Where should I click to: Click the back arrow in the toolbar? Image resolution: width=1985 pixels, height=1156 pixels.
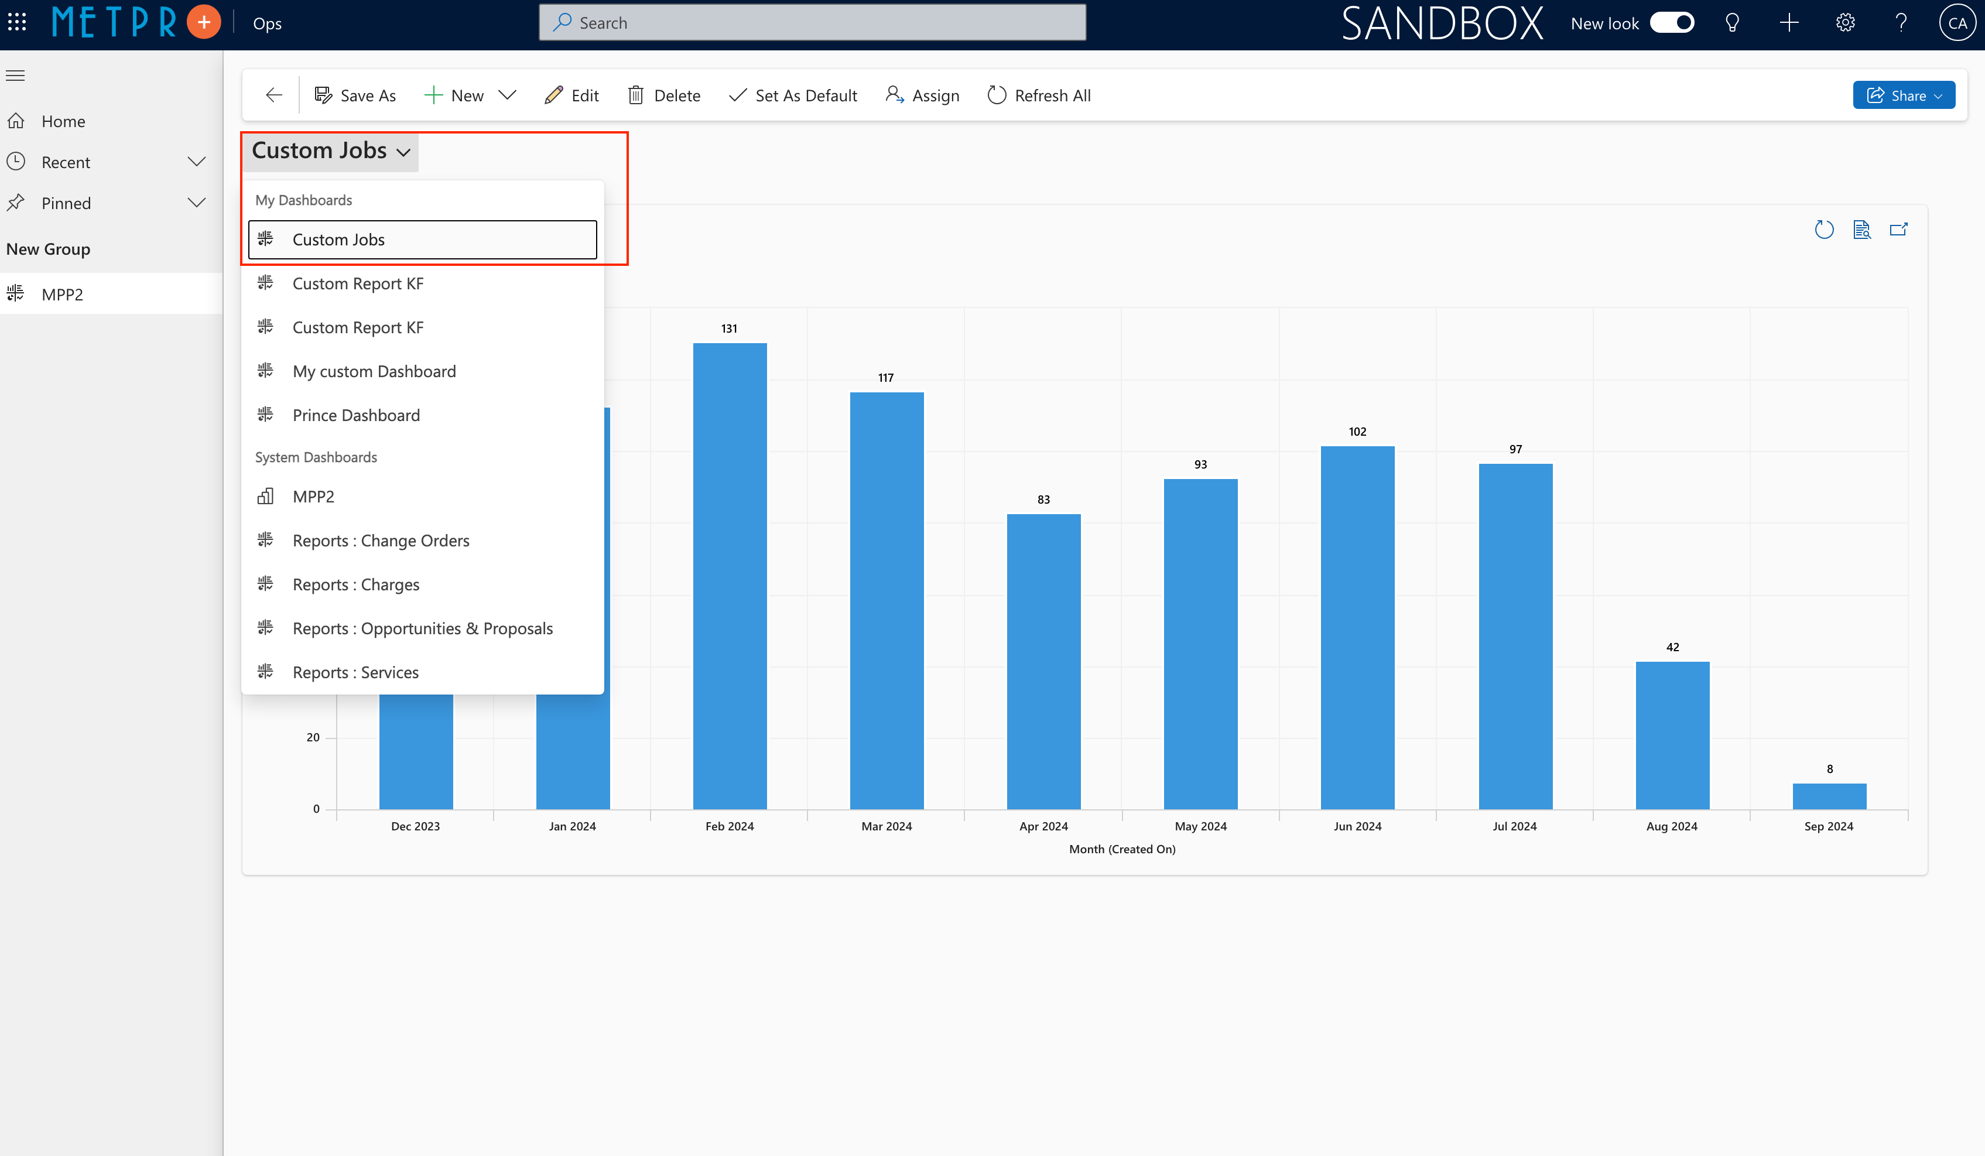click(x=273, y=95)
